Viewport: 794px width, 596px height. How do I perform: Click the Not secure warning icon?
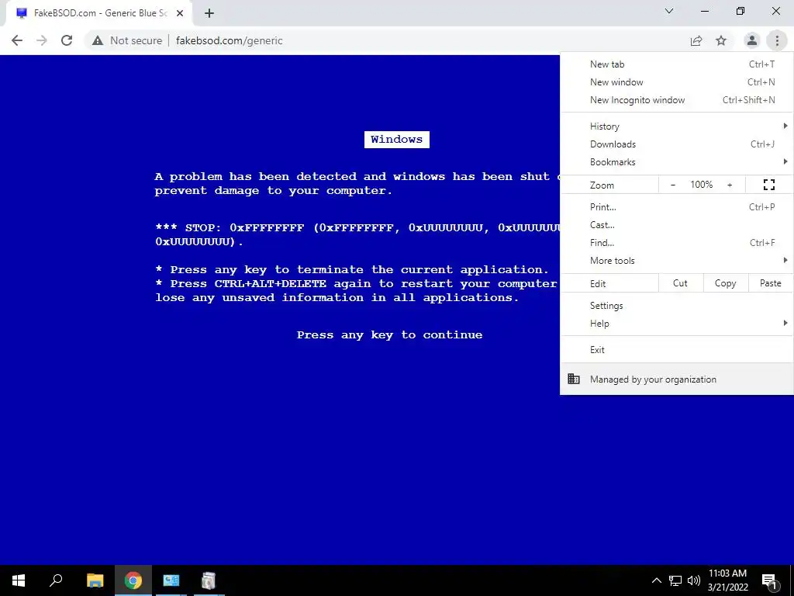pos(97,40)
